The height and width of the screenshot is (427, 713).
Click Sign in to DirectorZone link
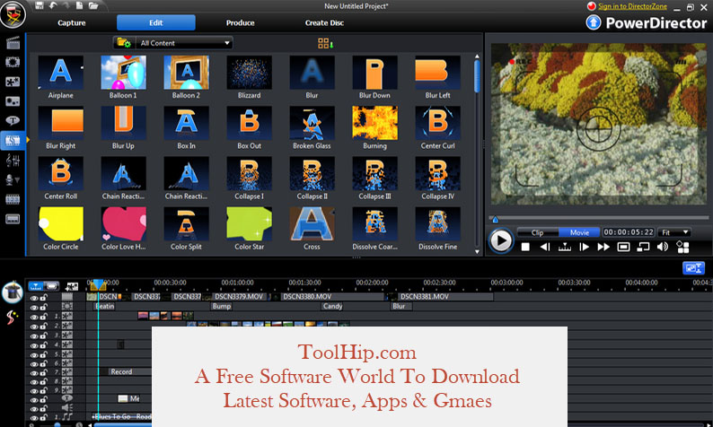(x=632, y=6)
